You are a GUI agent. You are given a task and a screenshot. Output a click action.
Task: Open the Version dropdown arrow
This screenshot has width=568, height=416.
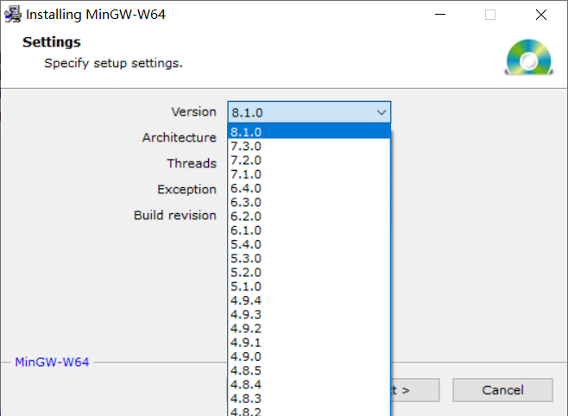pos(381,112)
